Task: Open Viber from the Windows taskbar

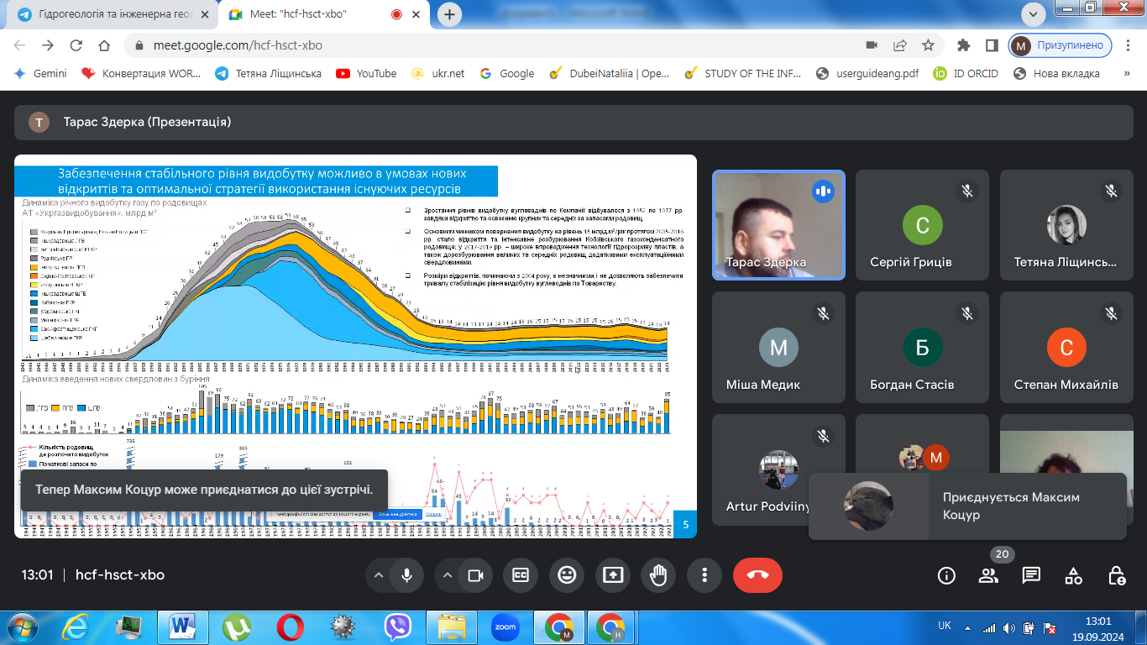Action: coord(397,627)
